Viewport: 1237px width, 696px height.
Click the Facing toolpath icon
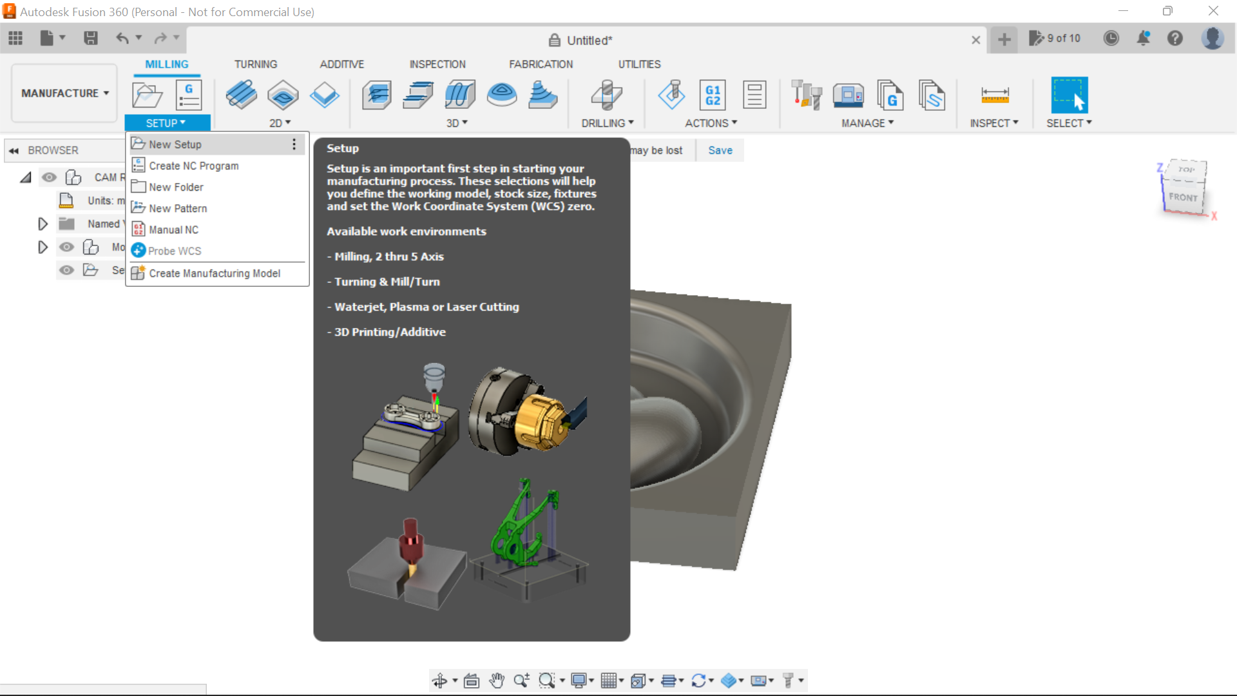325,94
